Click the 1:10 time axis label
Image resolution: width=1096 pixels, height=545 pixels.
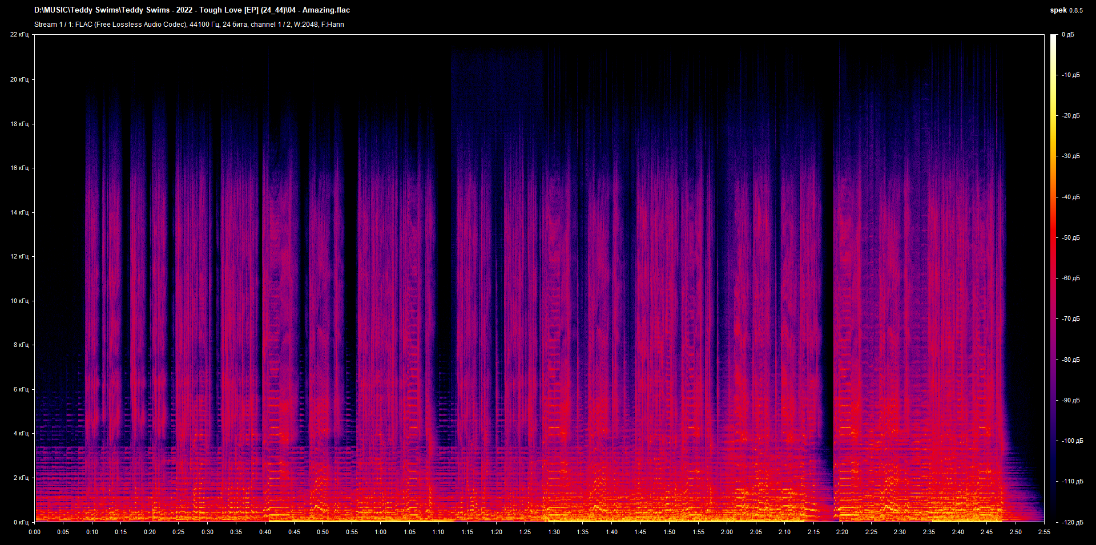click(x=438, y=532)
